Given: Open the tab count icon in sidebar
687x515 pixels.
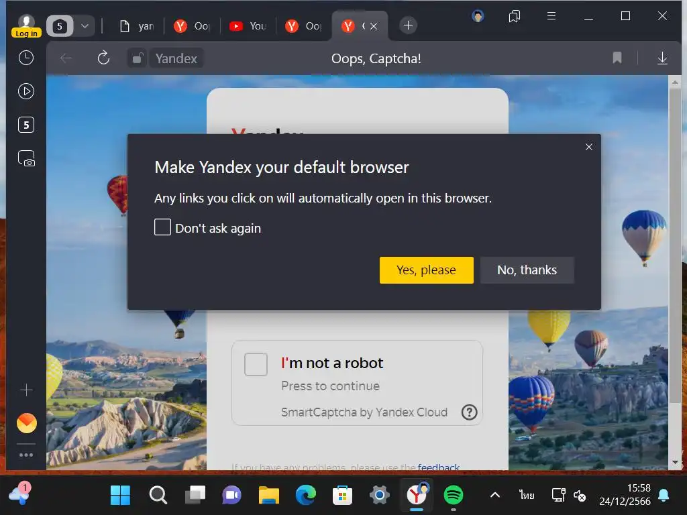Looking at the screenshot, I should click(x=26, y=125).
